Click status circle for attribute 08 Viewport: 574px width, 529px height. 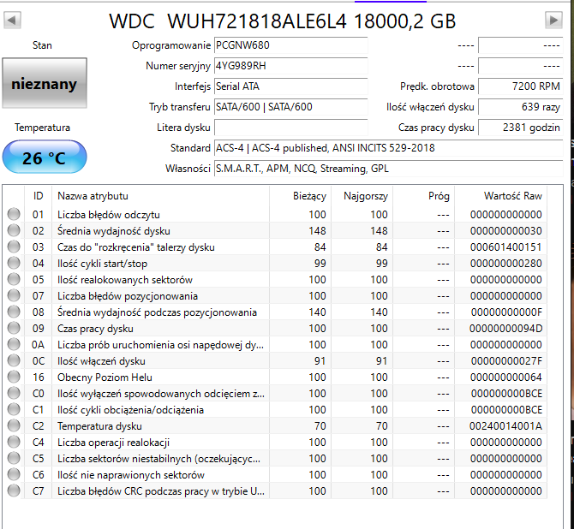14,312
